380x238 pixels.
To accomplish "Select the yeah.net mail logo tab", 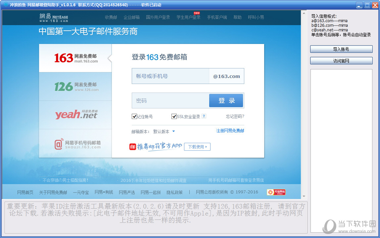I will pyautogui.click(x=76, y=114).
